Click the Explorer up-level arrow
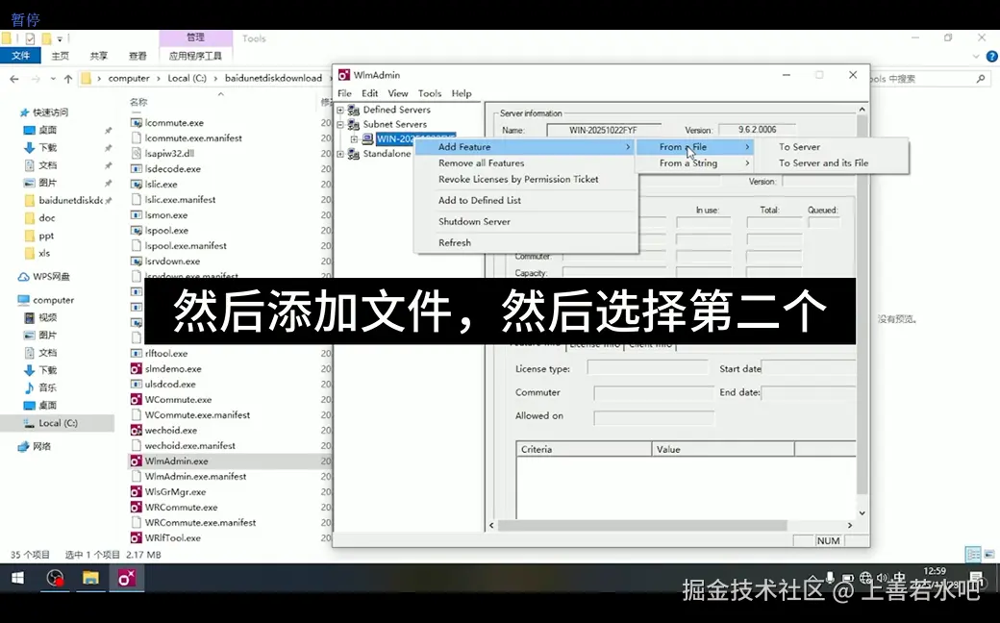 68,79
